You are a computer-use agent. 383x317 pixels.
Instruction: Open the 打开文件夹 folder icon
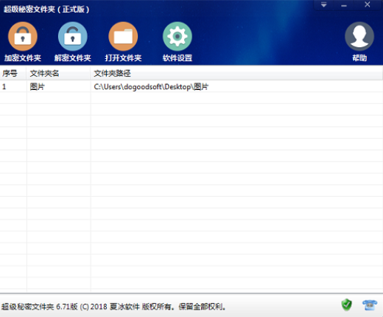(123, 36)
